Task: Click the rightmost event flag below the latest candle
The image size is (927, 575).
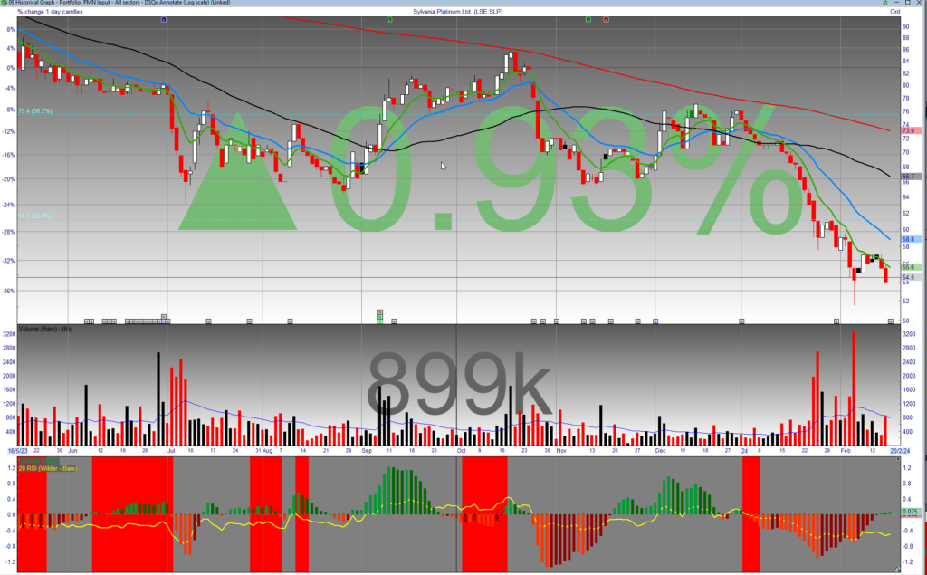Action: click(891, 321)
